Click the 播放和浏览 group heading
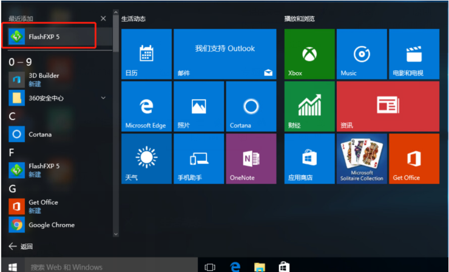 click(300, 19)
